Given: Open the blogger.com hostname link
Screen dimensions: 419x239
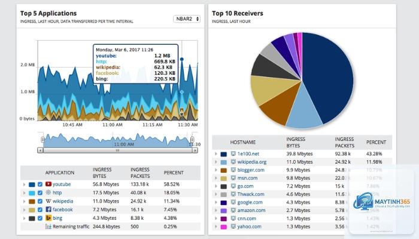Looking at the screenshot, I should pyautogui.click(x=251, y=170).
